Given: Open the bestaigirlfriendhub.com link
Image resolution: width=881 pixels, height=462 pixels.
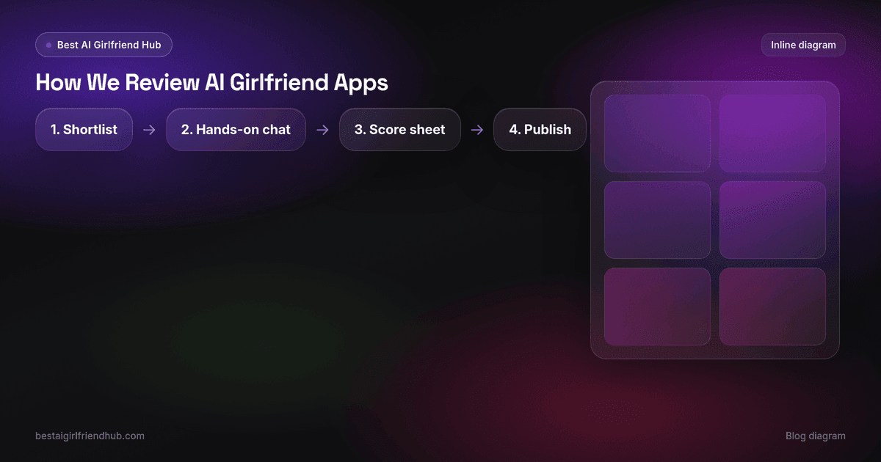Looking at the screenshot, I should pyautogui.click(x=90, y=436).
